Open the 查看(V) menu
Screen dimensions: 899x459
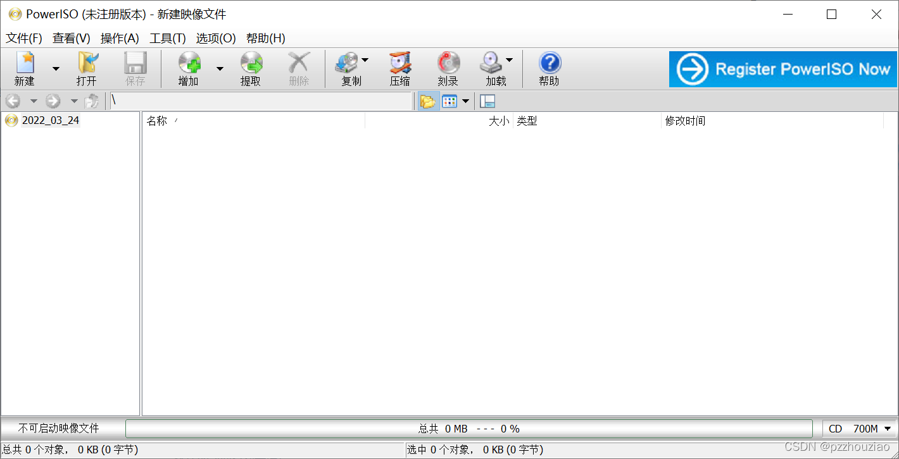[72, 39]
